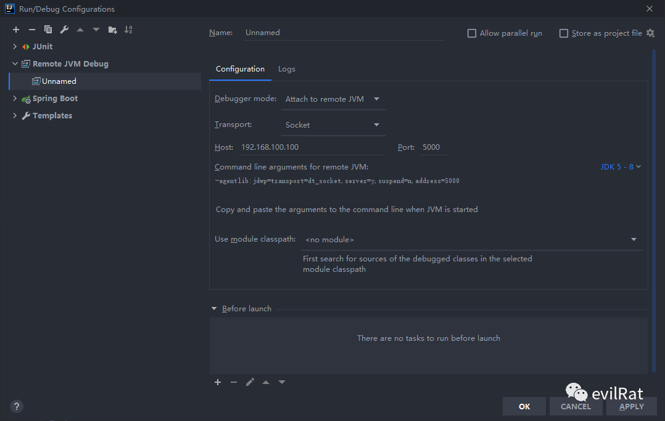The height and width of the screenshot is (421, 665).
Task: Click the Sort Configurations alphabetically icon
Action: pos(128,30)
